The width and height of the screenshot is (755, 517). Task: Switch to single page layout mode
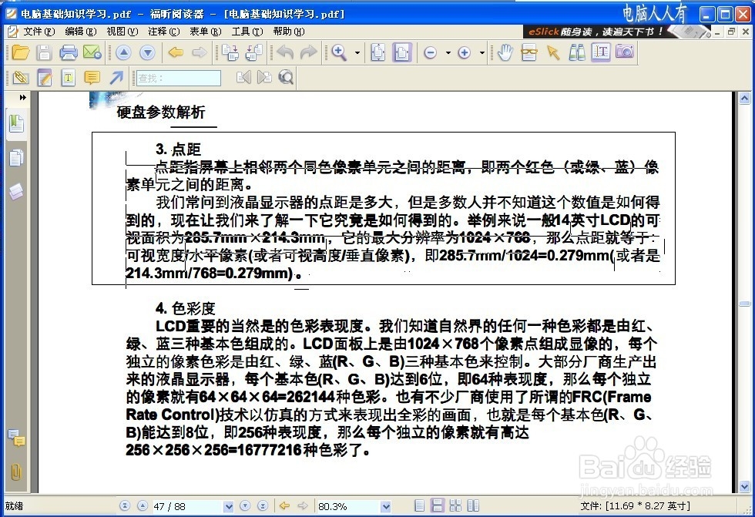point(418,505)
